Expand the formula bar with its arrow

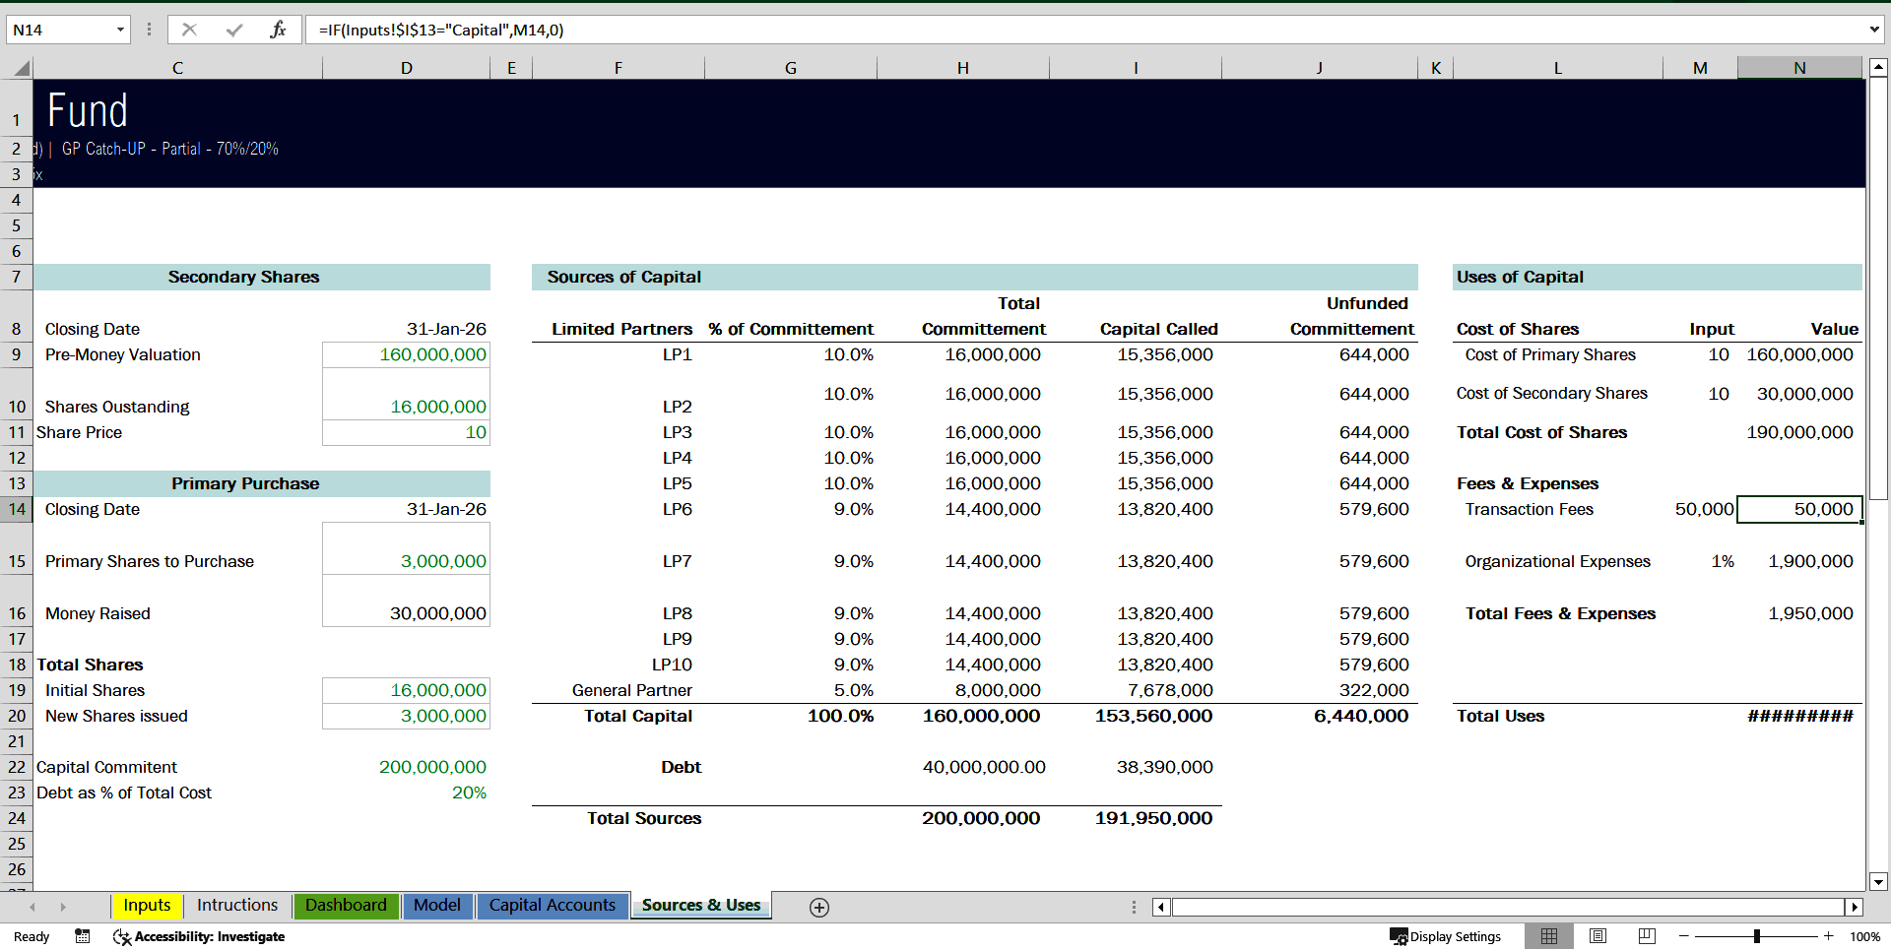tap(1873, 30)
